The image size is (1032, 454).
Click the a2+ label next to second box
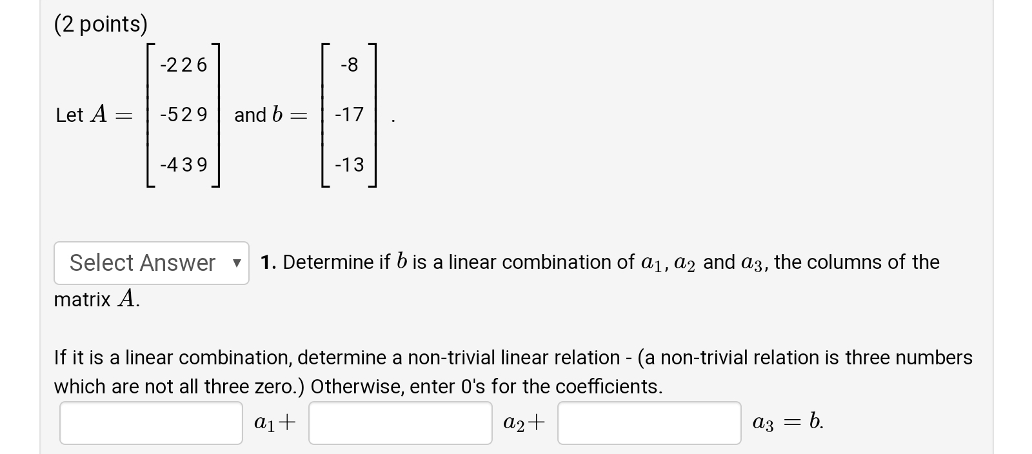click(524, 422)
